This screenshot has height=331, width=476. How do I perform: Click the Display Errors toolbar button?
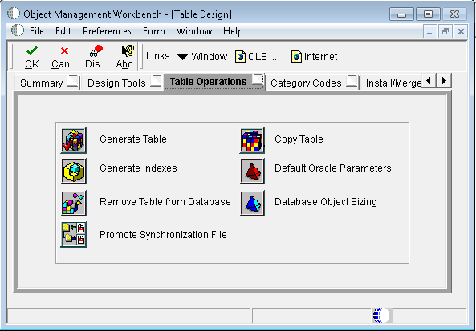[96, 57]
